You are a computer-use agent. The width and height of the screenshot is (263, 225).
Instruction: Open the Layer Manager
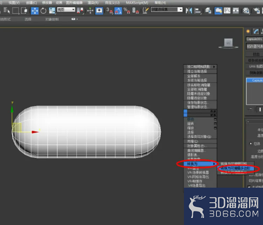click(x=208, y=11)
